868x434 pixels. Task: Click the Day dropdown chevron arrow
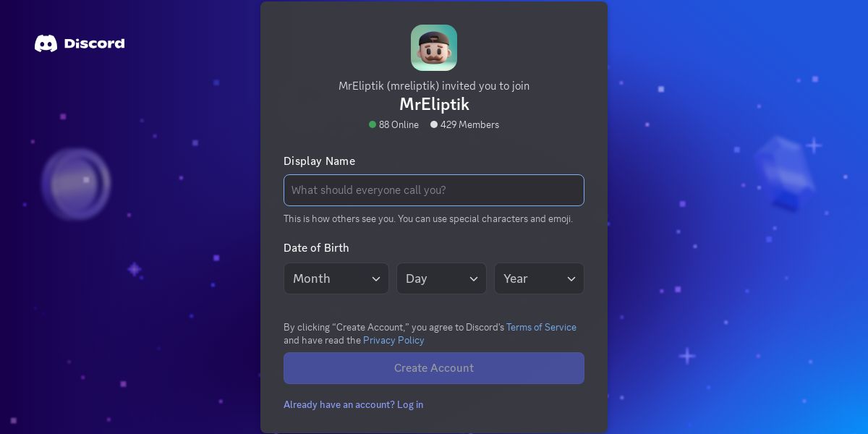[474, 279]
